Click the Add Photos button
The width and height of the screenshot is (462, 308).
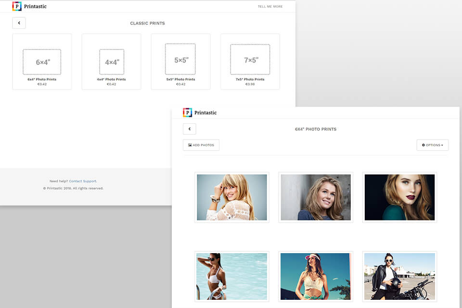pyautogui.click(x=201, y=145)
